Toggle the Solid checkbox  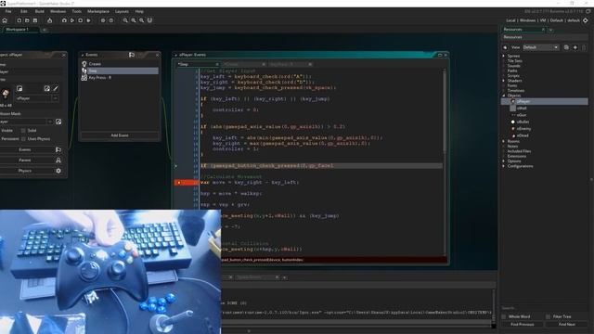point(23,131)
